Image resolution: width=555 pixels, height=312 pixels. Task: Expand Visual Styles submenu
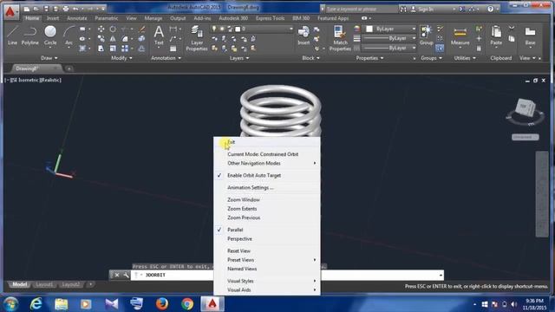click(x=267, y=281)
